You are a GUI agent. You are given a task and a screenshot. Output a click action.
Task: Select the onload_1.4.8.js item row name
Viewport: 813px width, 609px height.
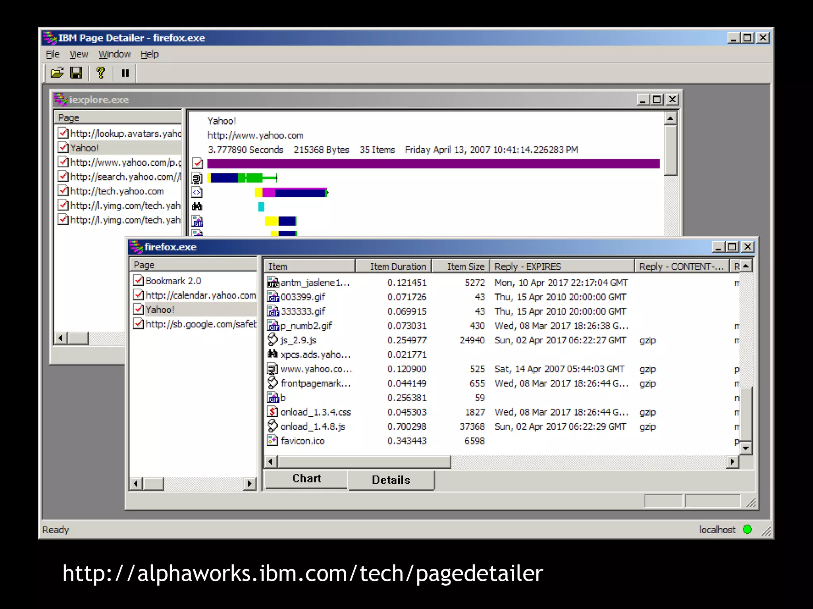pyautogui.click(x=313, y=426)
